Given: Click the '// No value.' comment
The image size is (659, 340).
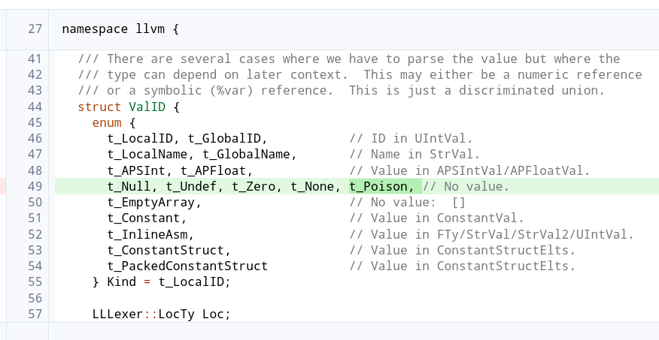Looking at the screenshot, I should (x=466, y=186).
